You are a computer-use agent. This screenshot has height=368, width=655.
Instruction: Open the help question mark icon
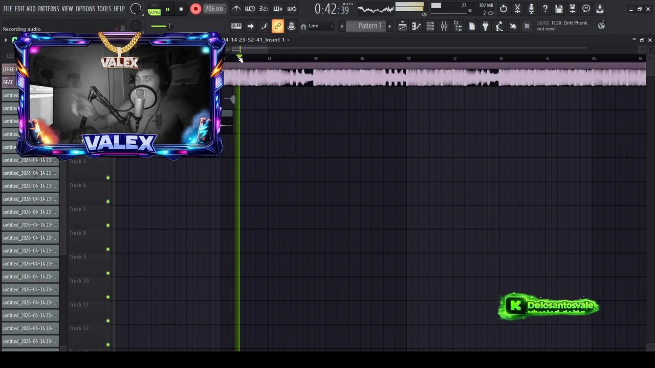point(545,9)
